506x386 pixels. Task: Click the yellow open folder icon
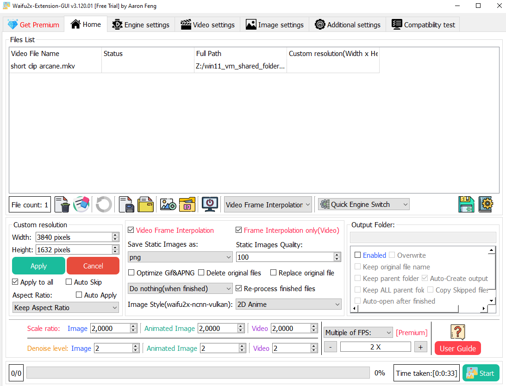point(145,204)
